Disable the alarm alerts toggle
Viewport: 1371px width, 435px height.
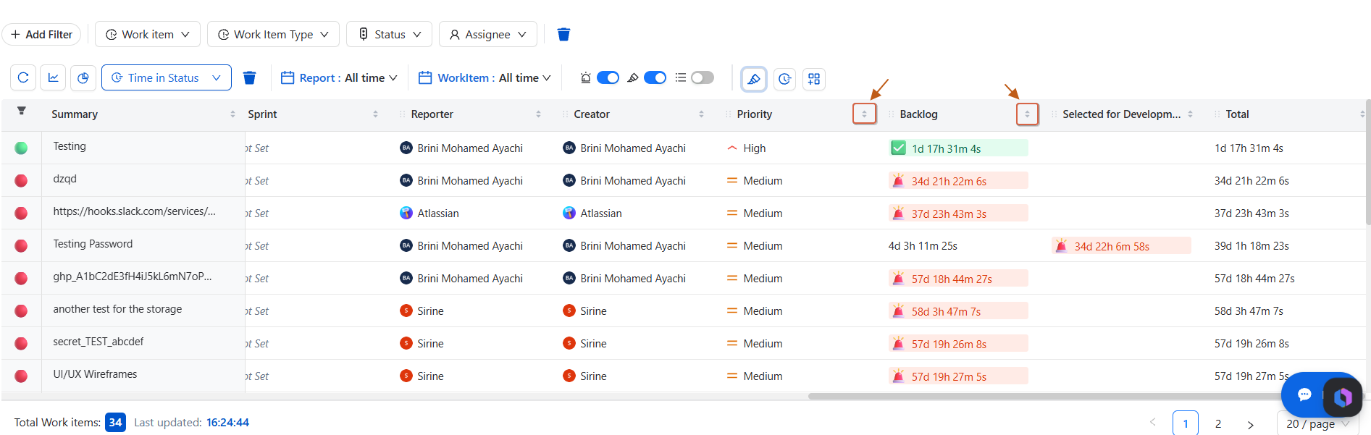(608, 77)
